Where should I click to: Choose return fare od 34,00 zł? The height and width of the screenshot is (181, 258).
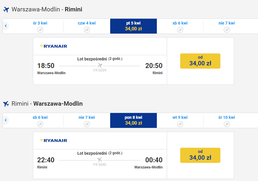pyautogui.click(x=200, y=155)
